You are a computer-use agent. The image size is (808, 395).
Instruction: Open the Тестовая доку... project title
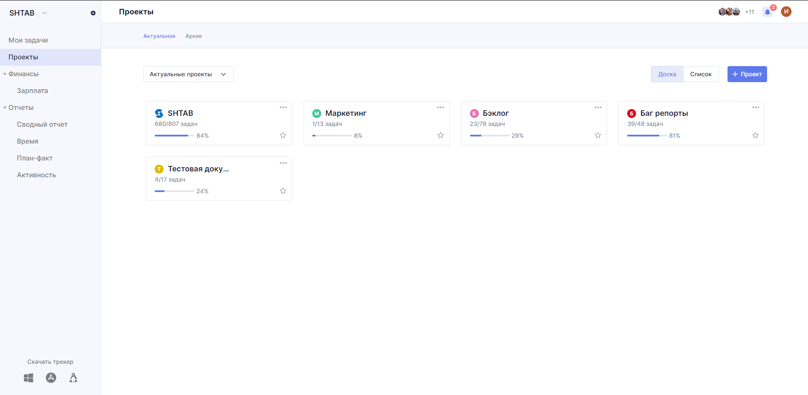click(199, 169)
